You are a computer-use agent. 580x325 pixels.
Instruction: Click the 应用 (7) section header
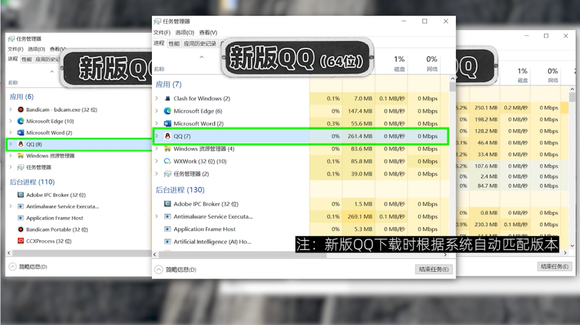[x=168, y=84]
